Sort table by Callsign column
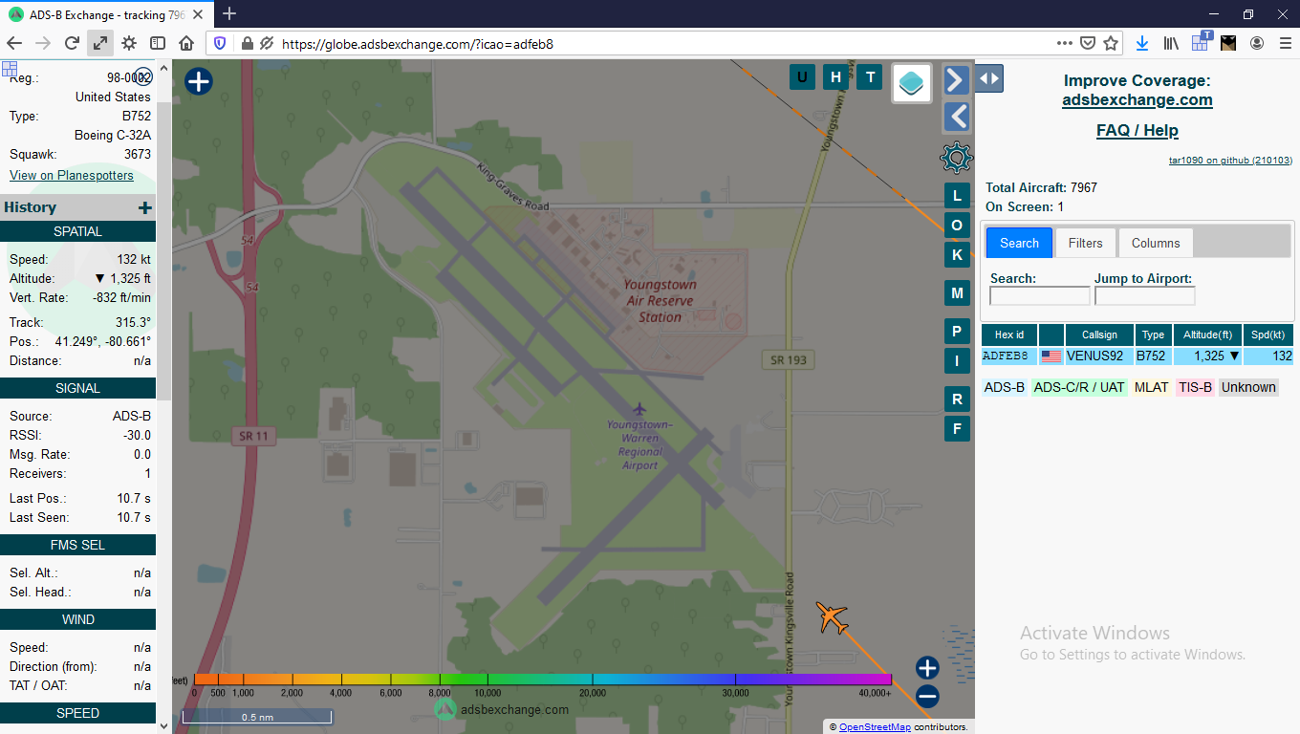The height and width of the screenshot is (734, 1300). coord(1099,335)
